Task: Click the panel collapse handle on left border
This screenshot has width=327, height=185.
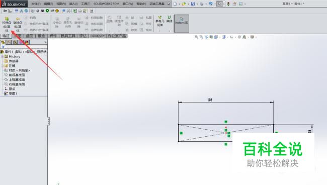Action: click(48, 121)
